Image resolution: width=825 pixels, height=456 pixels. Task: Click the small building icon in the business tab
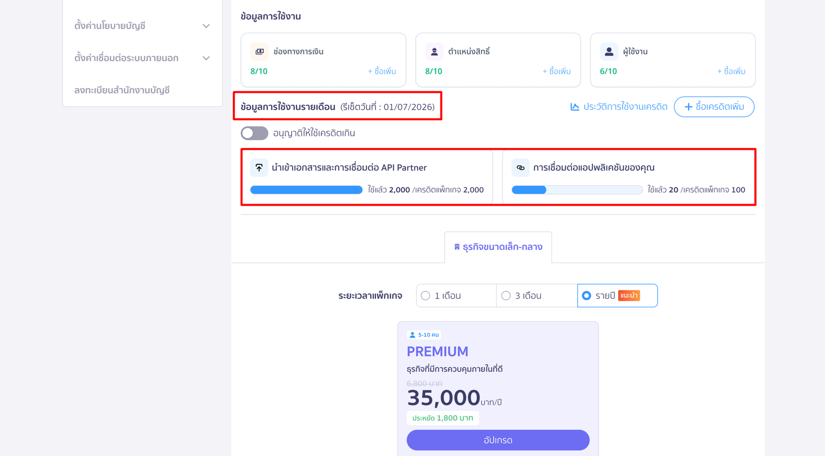[457, 247]
